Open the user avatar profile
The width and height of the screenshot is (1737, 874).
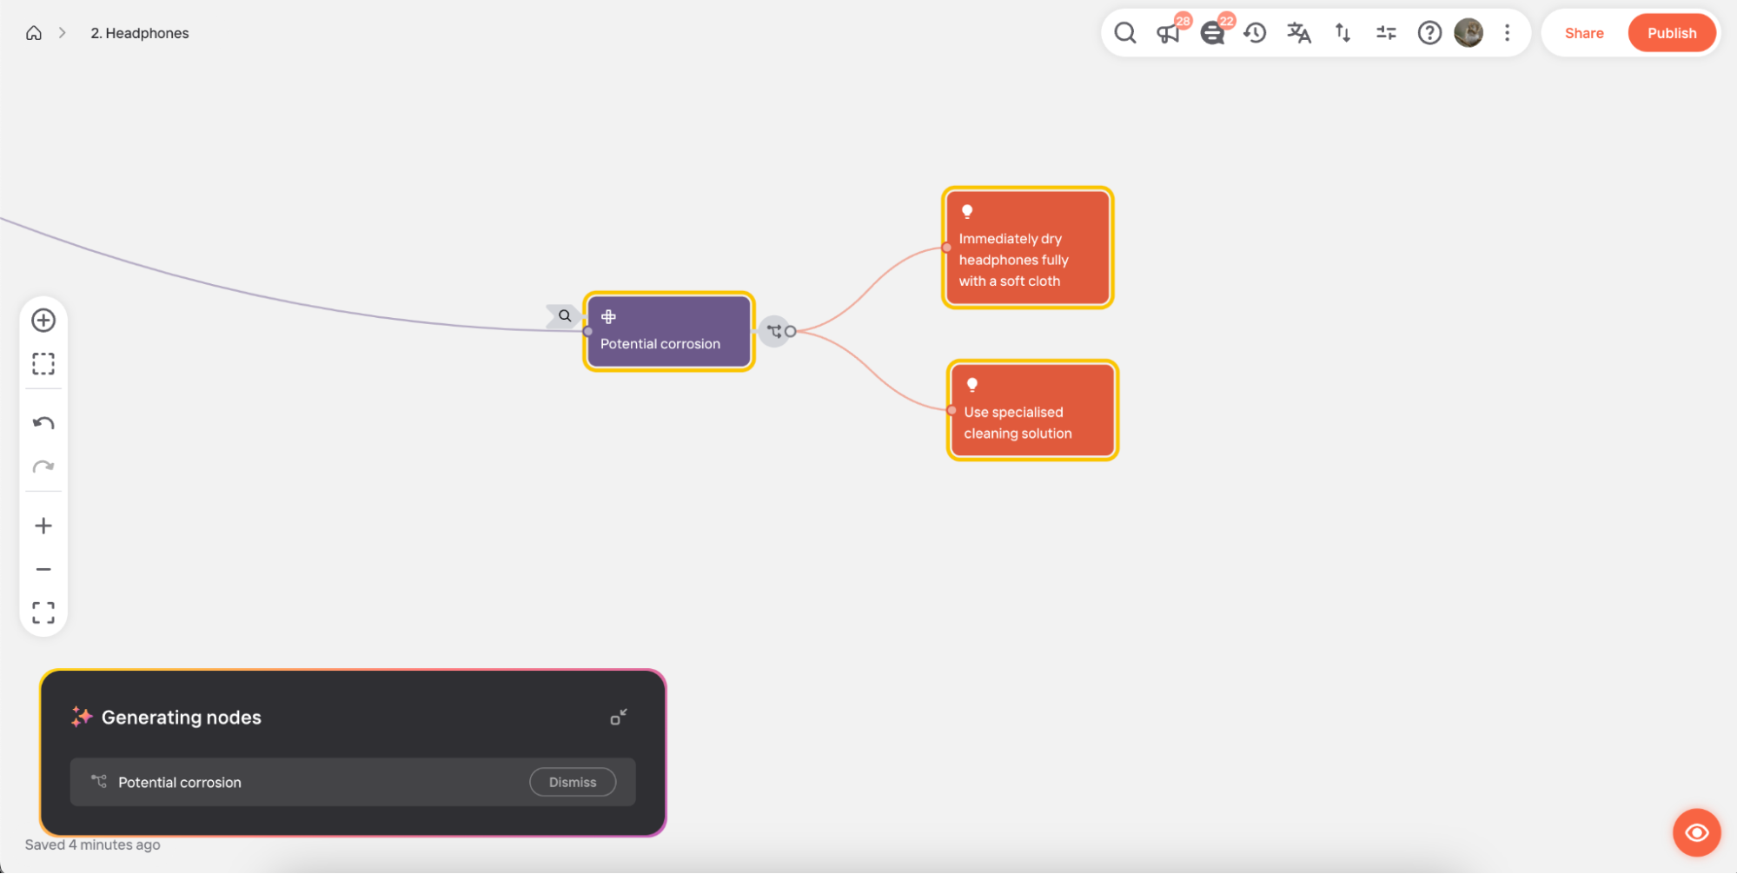(x=1468, y=33)
